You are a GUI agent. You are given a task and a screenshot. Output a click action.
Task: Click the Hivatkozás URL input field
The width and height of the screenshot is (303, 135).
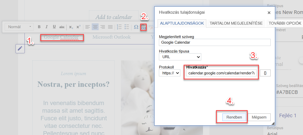221,73
